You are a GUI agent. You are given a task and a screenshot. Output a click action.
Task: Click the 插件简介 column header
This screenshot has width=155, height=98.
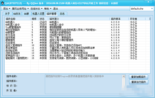pyautogui.click(x=79, y=19)
